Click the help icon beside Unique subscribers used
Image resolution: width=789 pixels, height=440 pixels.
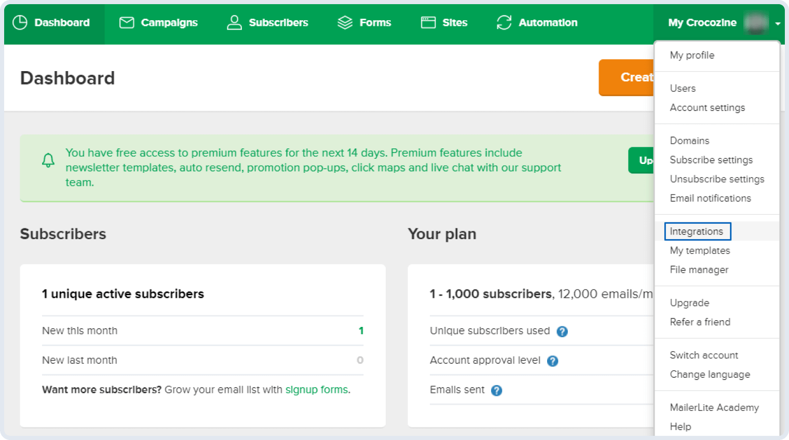tap(562, 331)
